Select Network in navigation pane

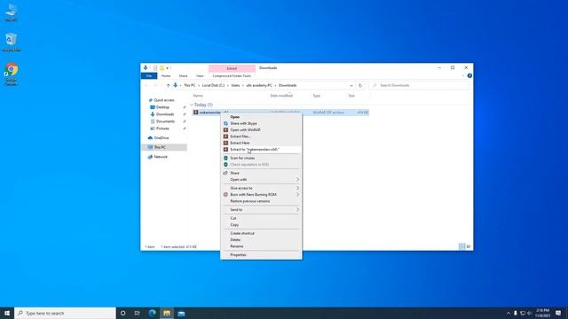click(161, 157)
